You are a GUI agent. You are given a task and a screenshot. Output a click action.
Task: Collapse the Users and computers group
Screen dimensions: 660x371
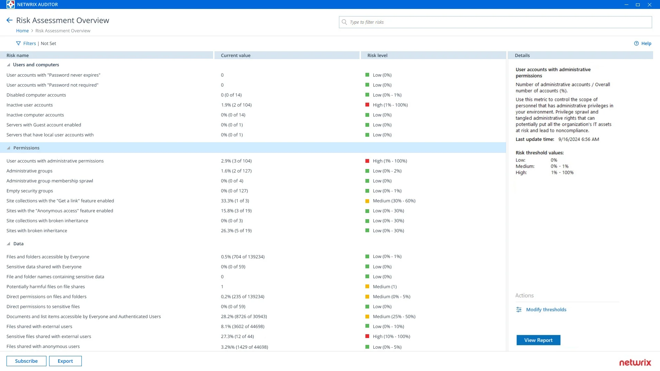pos(8,65)
